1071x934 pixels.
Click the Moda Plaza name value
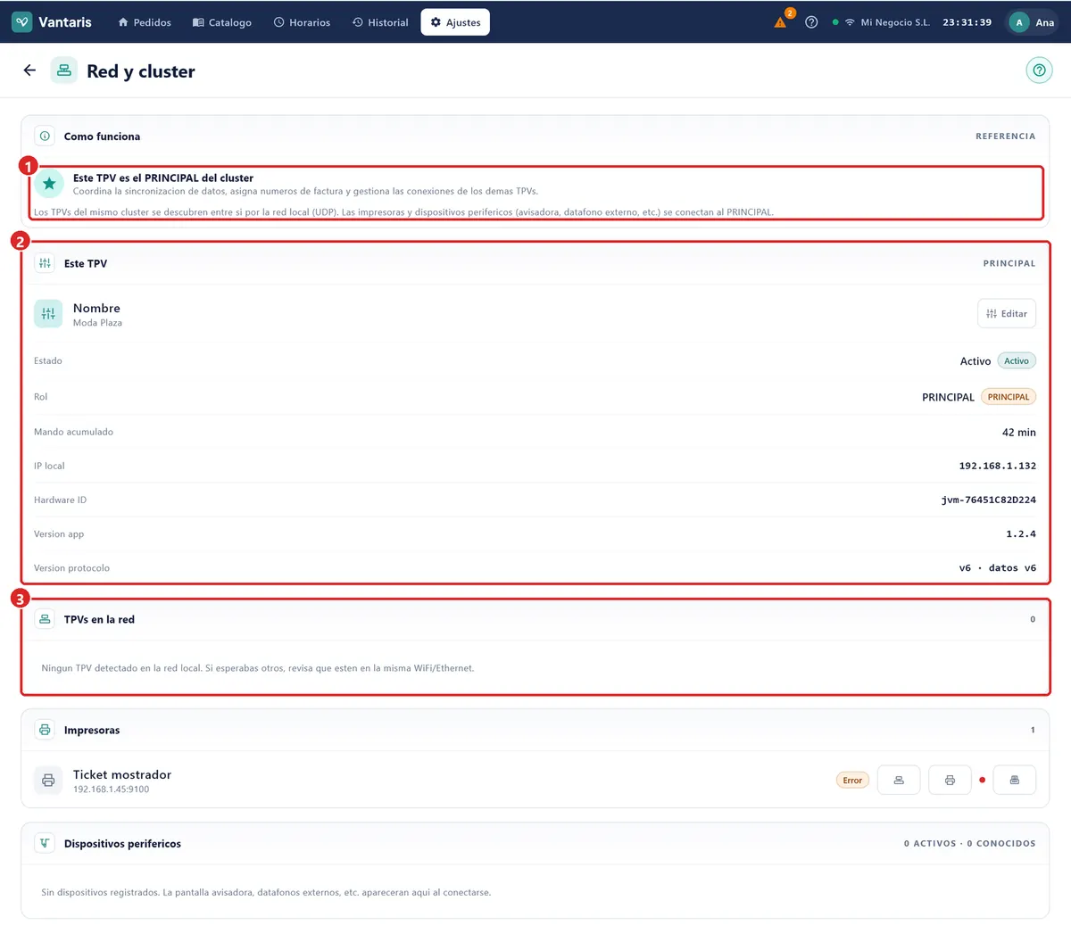pos(97,323)
